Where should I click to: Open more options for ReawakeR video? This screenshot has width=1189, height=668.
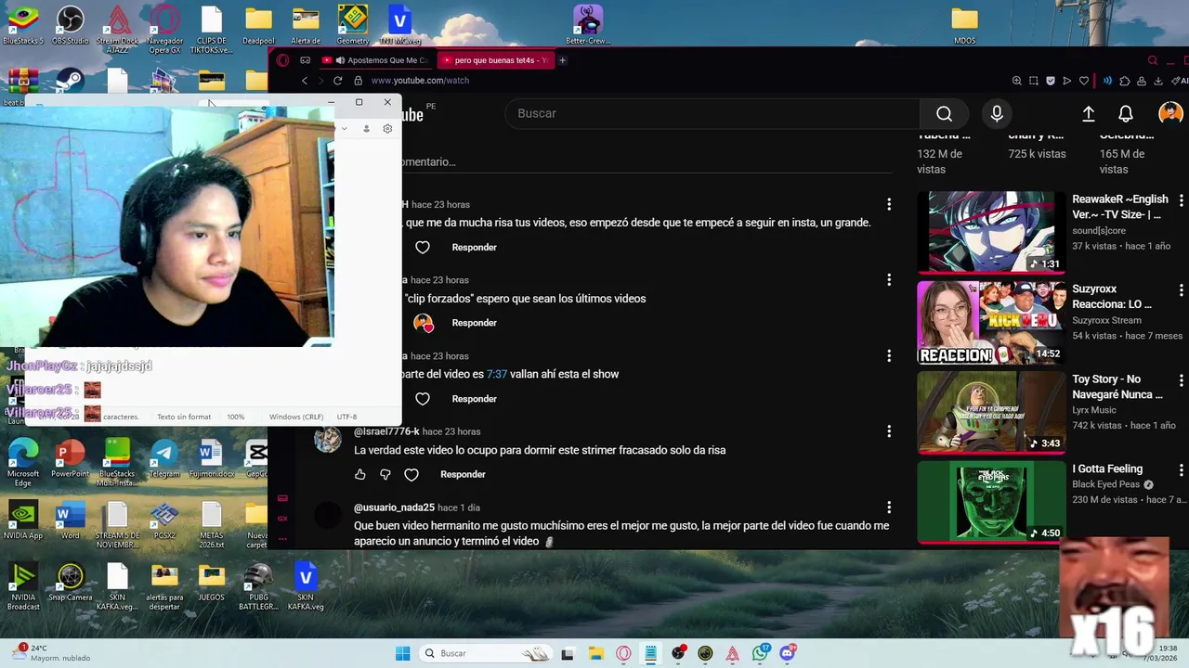(x=1181, y=200)
